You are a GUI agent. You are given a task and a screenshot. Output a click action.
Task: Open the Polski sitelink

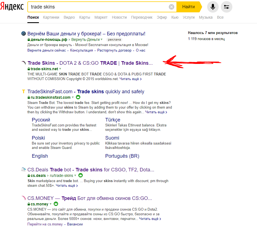point(38,138)
